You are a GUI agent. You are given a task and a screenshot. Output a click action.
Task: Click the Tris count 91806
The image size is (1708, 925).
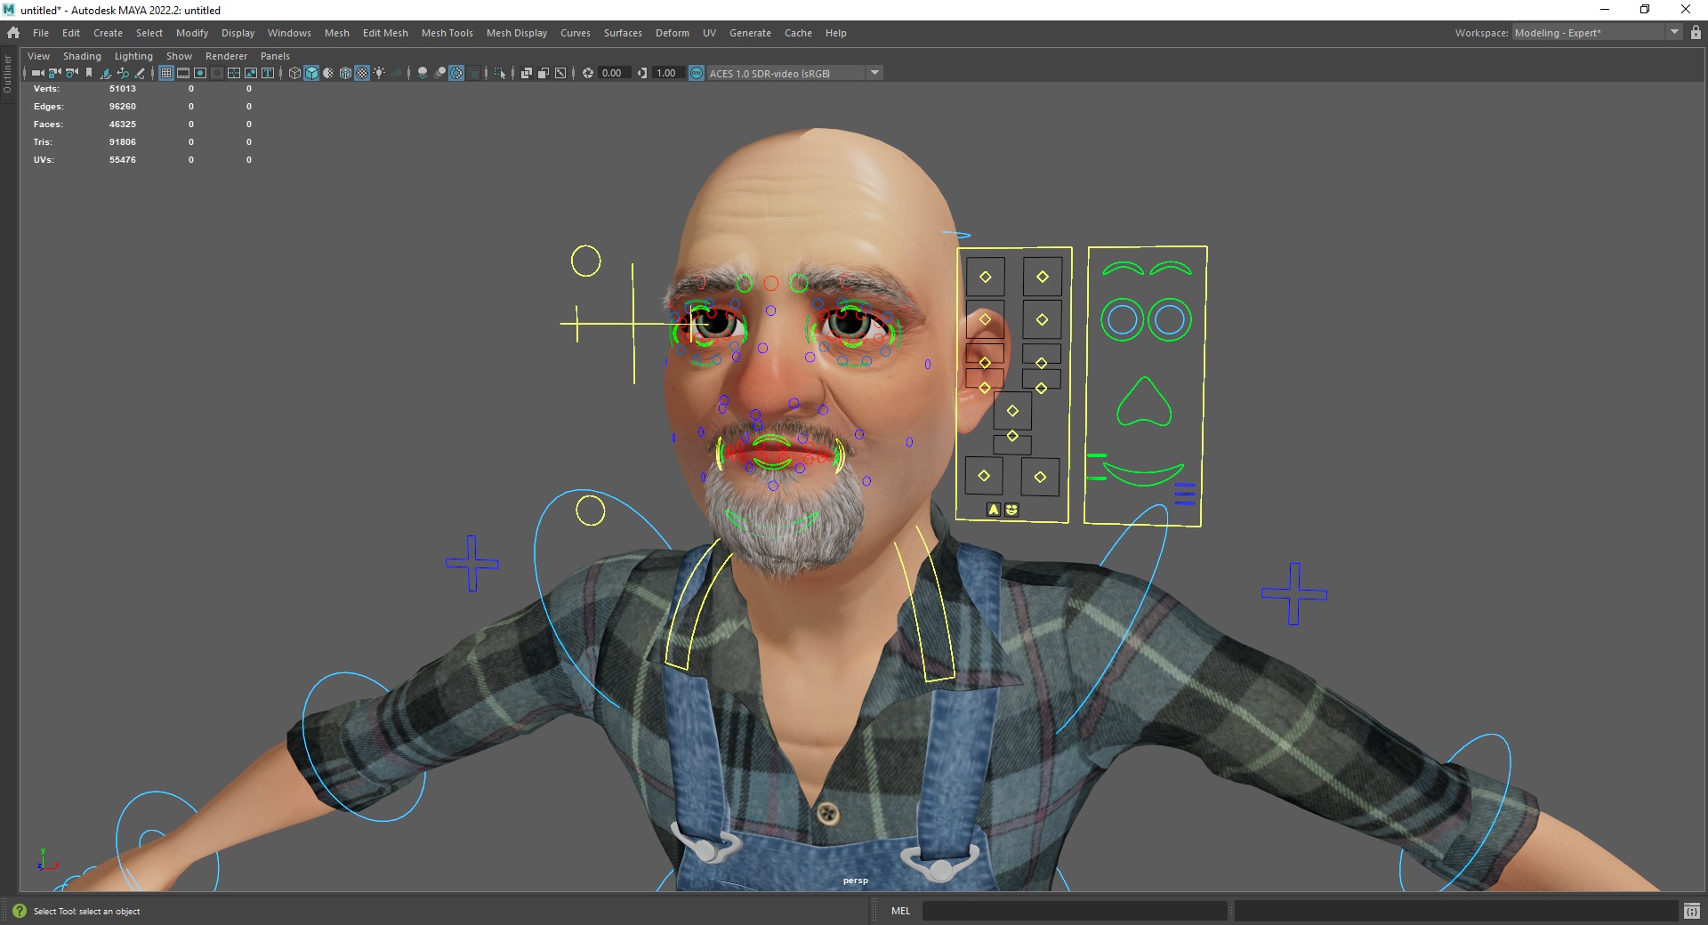point(123,142)
